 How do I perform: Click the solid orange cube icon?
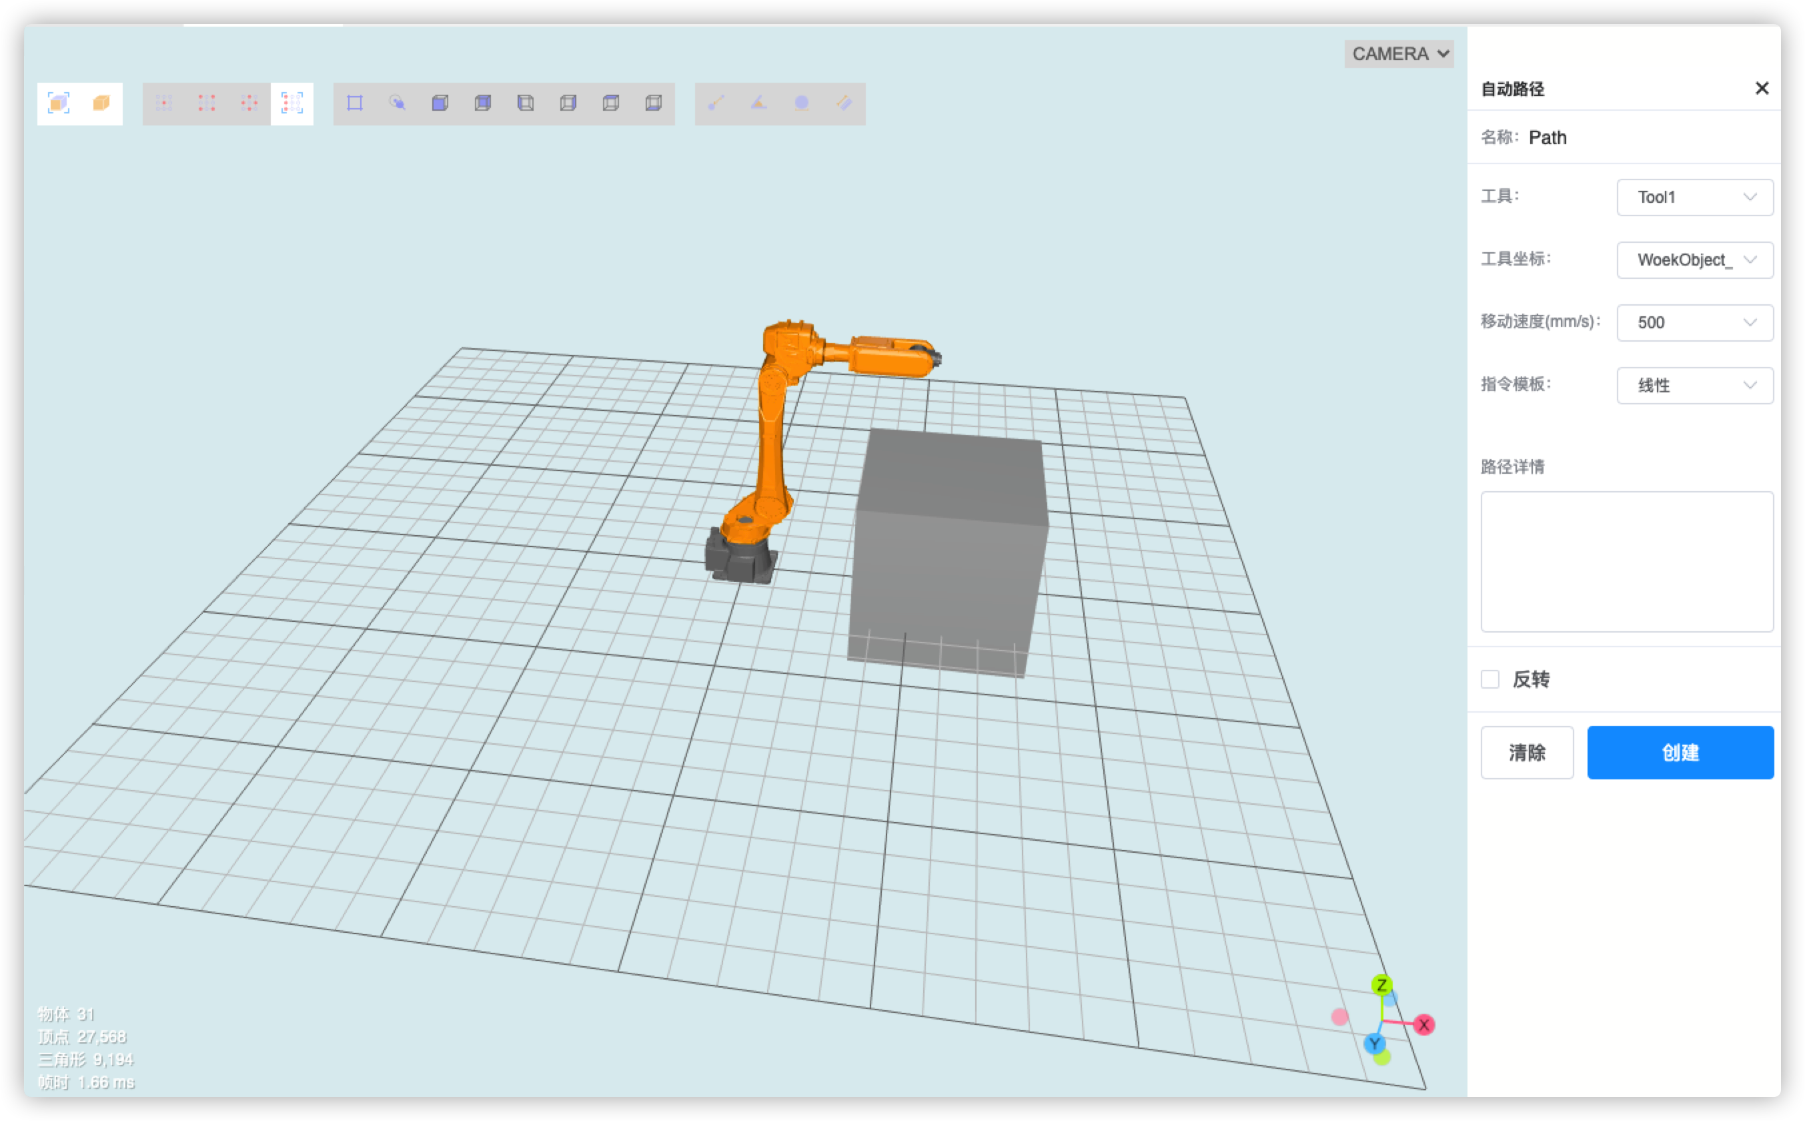coord(101,103)
